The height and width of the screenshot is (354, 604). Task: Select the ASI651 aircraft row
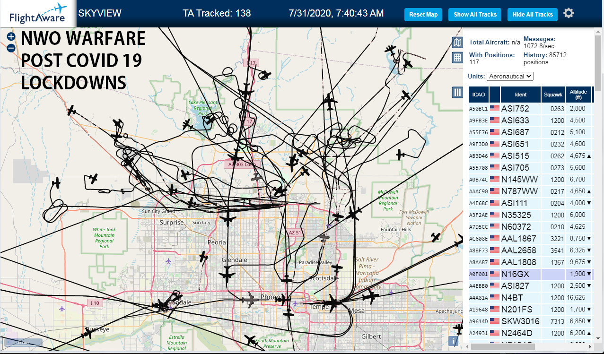click(x=531, y=144)
